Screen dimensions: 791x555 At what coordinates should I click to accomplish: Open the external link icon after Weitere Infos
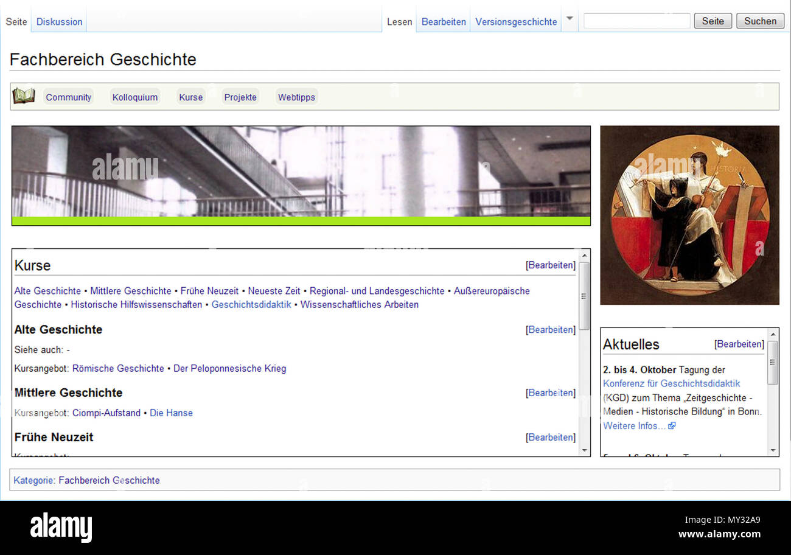672,426
